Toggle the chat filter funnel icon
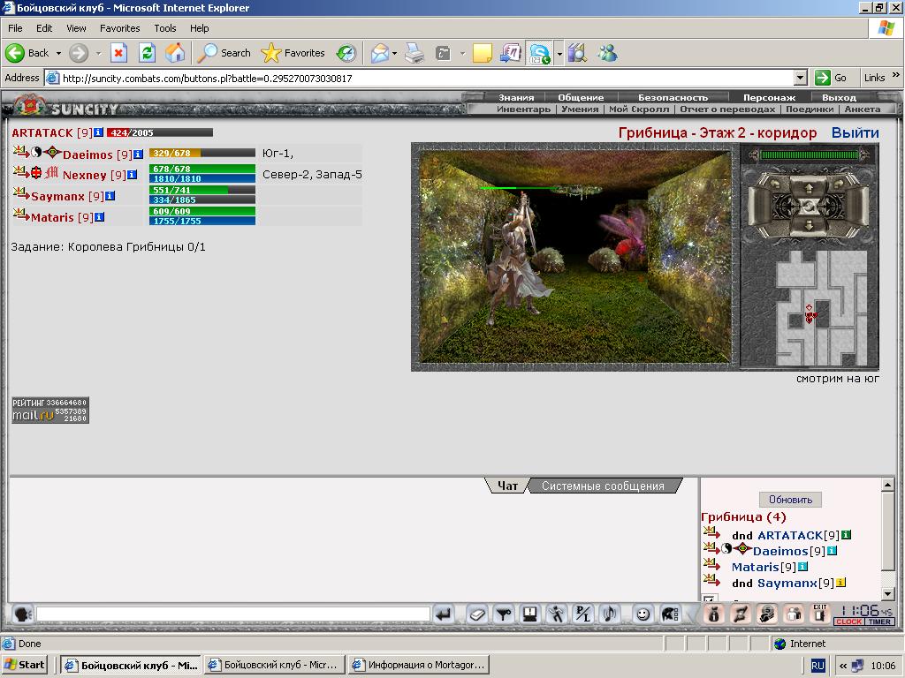The image size is (905, 678). [504, 614]
